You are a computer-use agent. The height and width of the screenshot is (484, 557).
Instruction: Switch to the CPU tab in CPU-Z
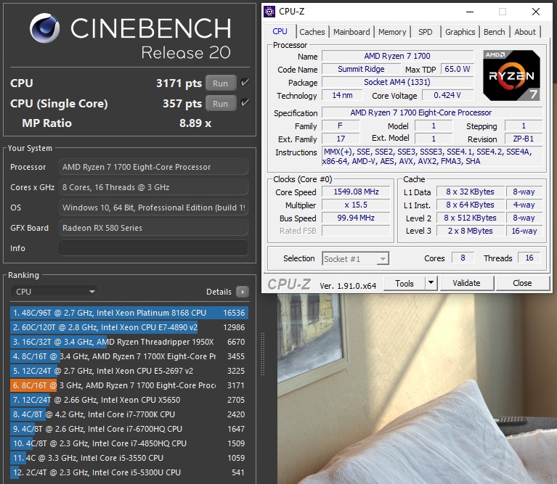pos(280,31)
